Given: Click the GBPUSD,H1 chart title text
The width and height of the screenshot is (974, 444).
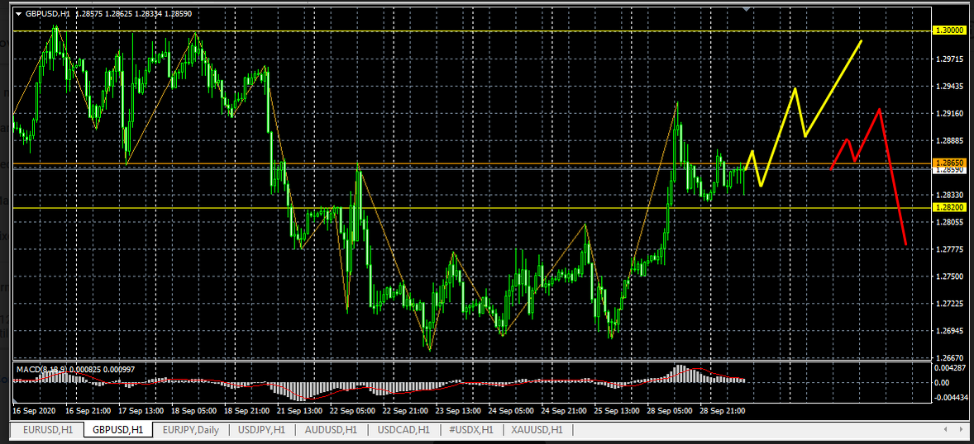Looking at the screenshot, I should point(48,14).
